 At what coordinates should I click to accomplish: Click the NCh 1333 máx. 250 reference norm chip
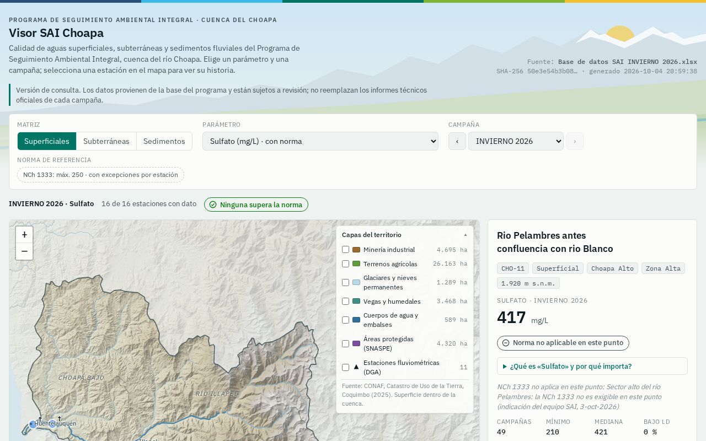tap(100, 175)
